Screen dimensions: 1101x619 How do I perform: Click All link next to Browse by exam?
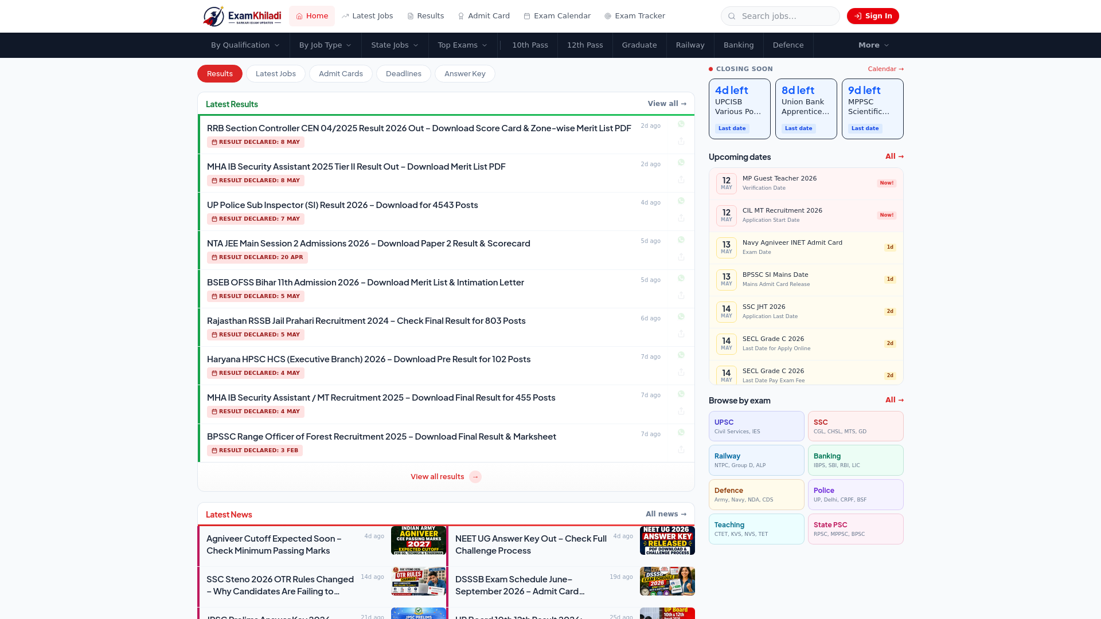[x=894, y=400]
